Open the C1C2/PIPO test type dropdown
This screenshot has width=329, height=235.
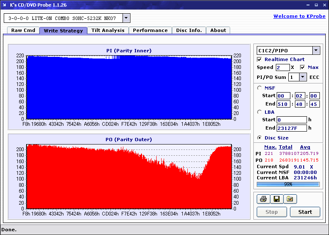[x=316, y=51]
